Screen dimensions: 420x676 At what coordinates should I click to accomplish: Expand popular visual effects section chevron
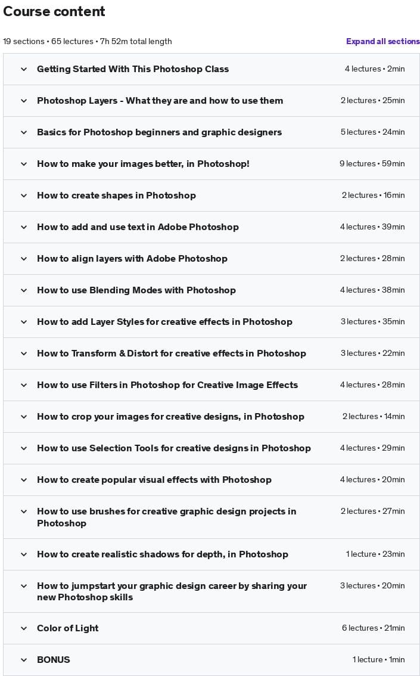click(x=24, y=480)
